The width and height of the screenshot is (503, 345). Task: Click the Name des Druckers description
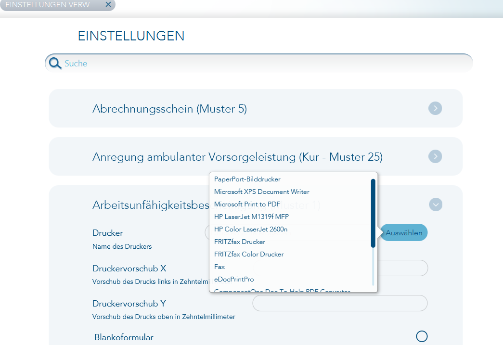pyautogui.click(x=122, y=246)
